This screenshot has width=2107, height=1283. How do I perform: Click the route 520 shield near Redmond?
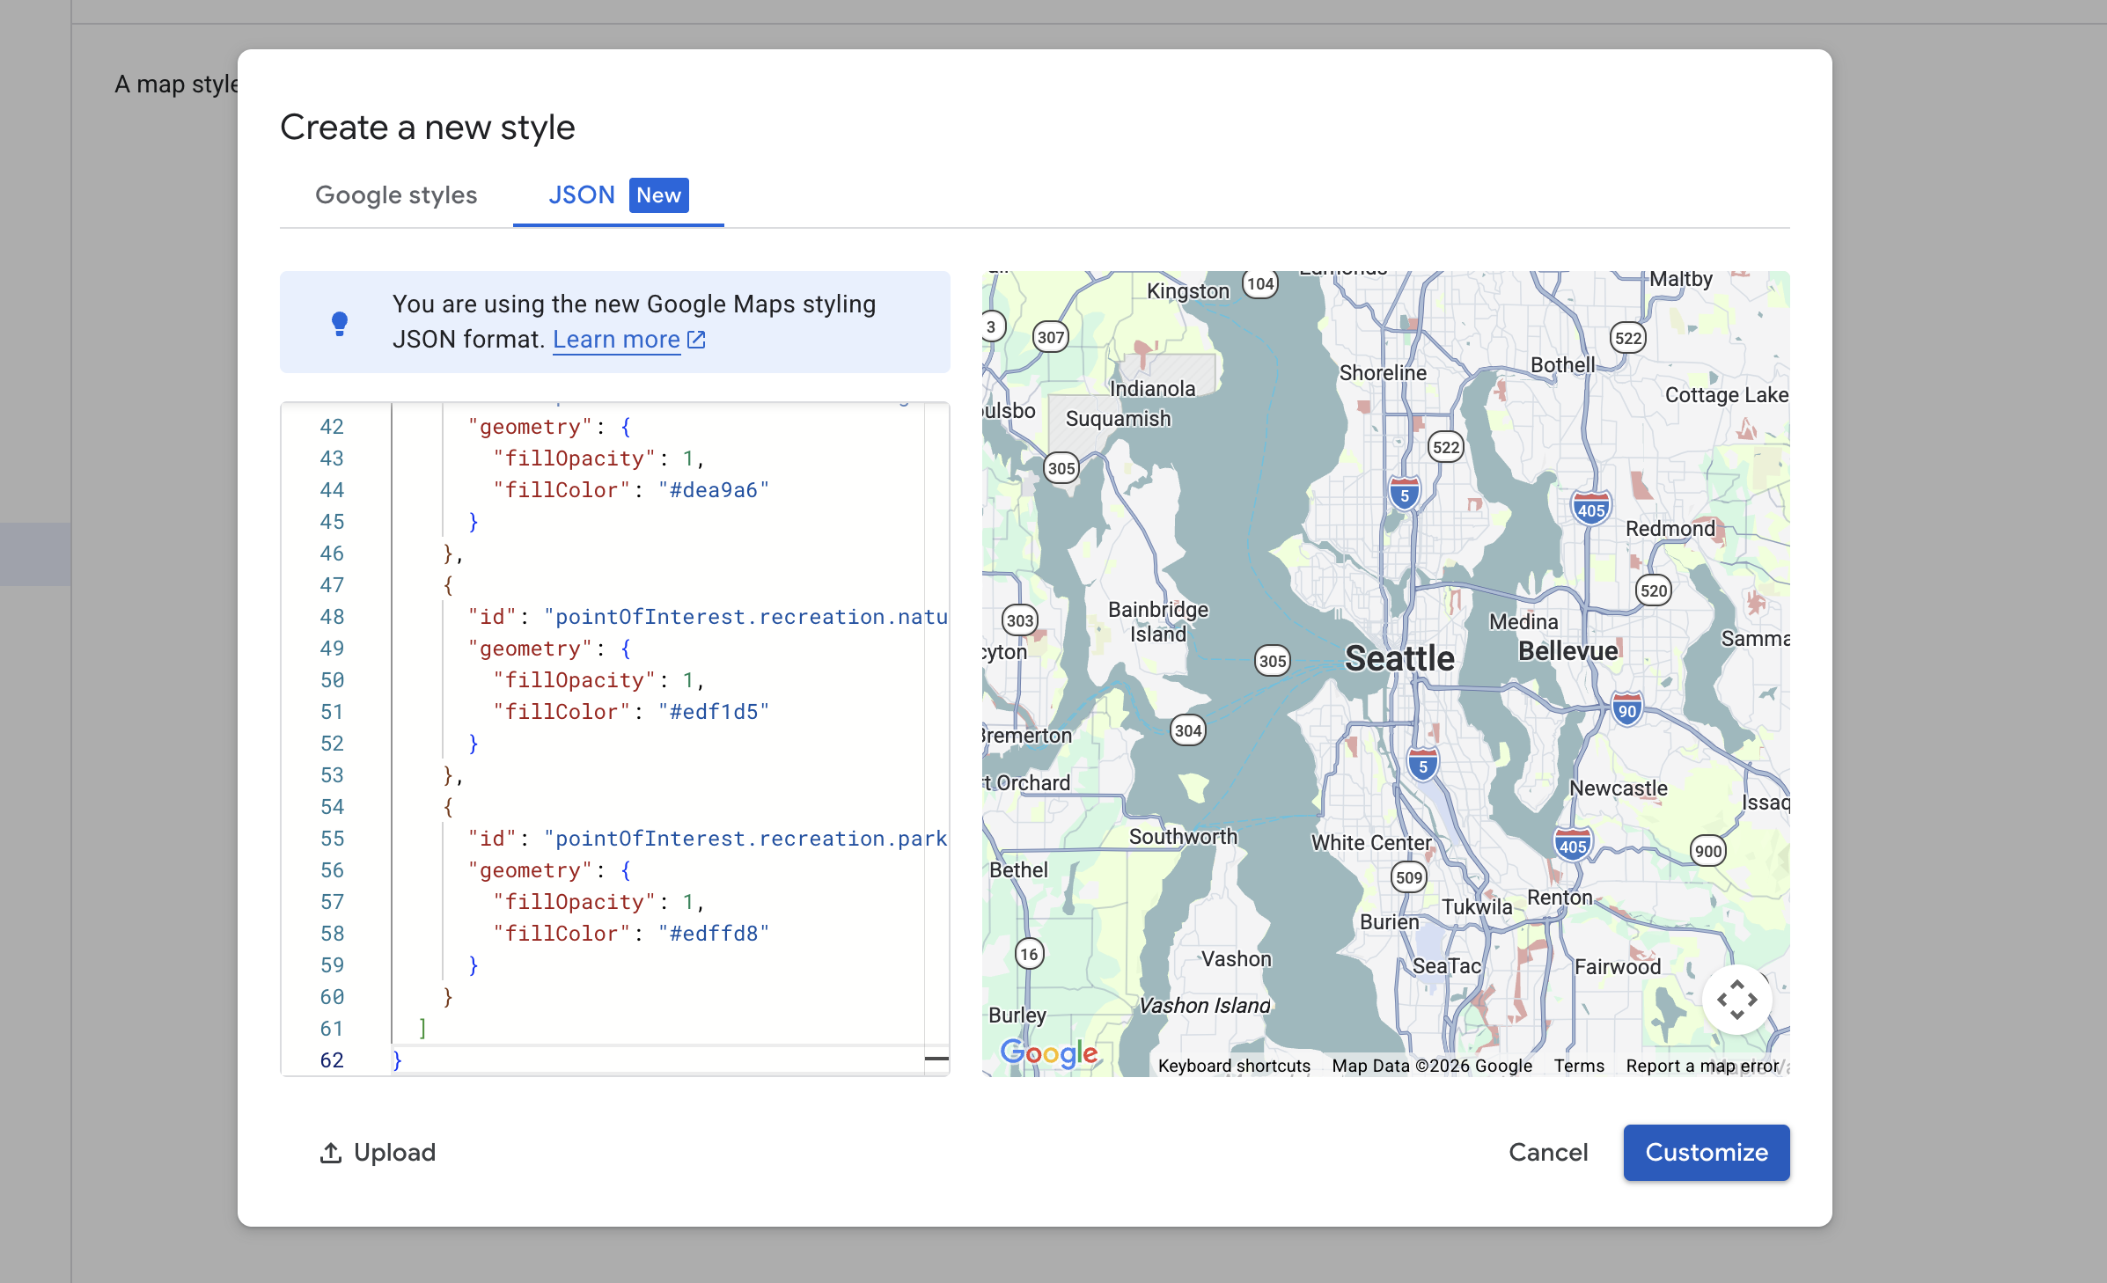pos(1653,590)
